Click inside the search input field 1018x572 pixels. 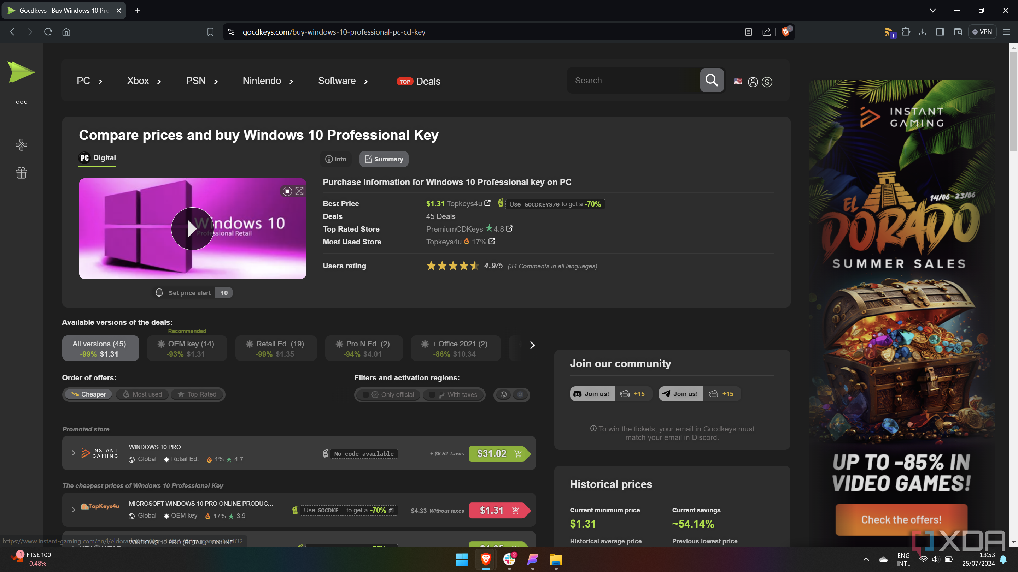pyautogui.click(x=632, y=80)
